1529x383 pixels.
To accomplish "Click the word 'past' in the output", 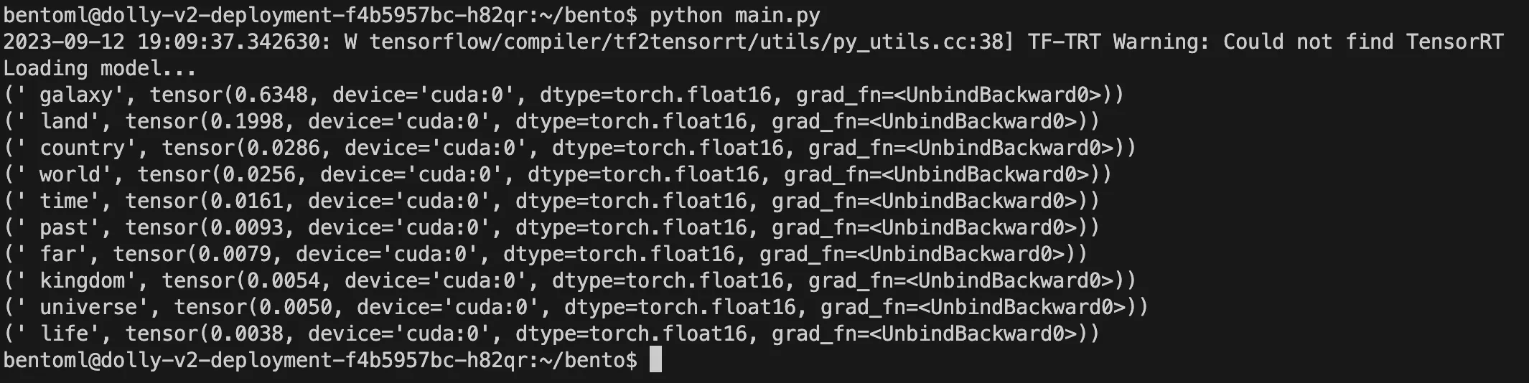I will [64, 227].
